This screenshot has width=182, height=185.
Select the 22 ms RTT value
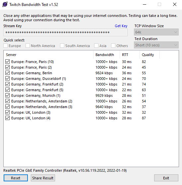[x=127, y=90]
